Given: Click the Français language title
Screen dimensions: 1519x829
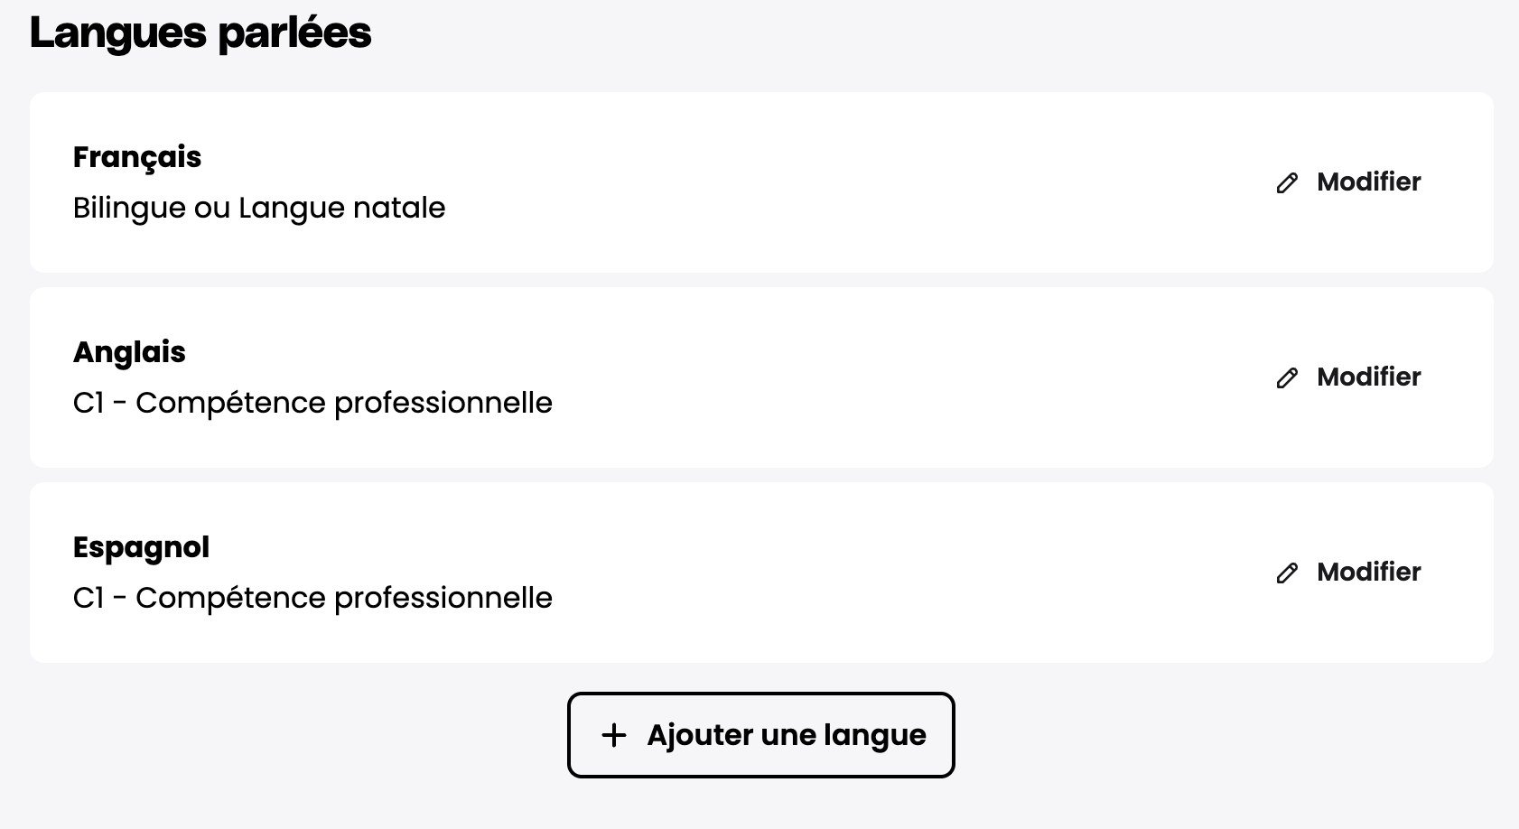Looking at the screenshot, I should (137, 157).
